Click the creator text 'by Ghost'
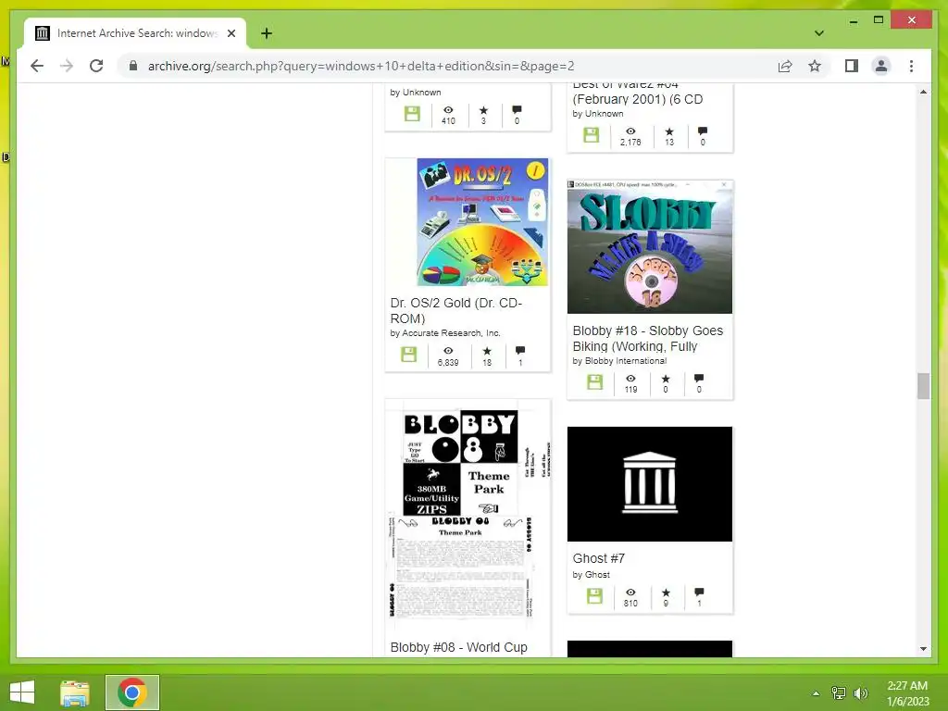Screen dimensions: 948x711 591,575
